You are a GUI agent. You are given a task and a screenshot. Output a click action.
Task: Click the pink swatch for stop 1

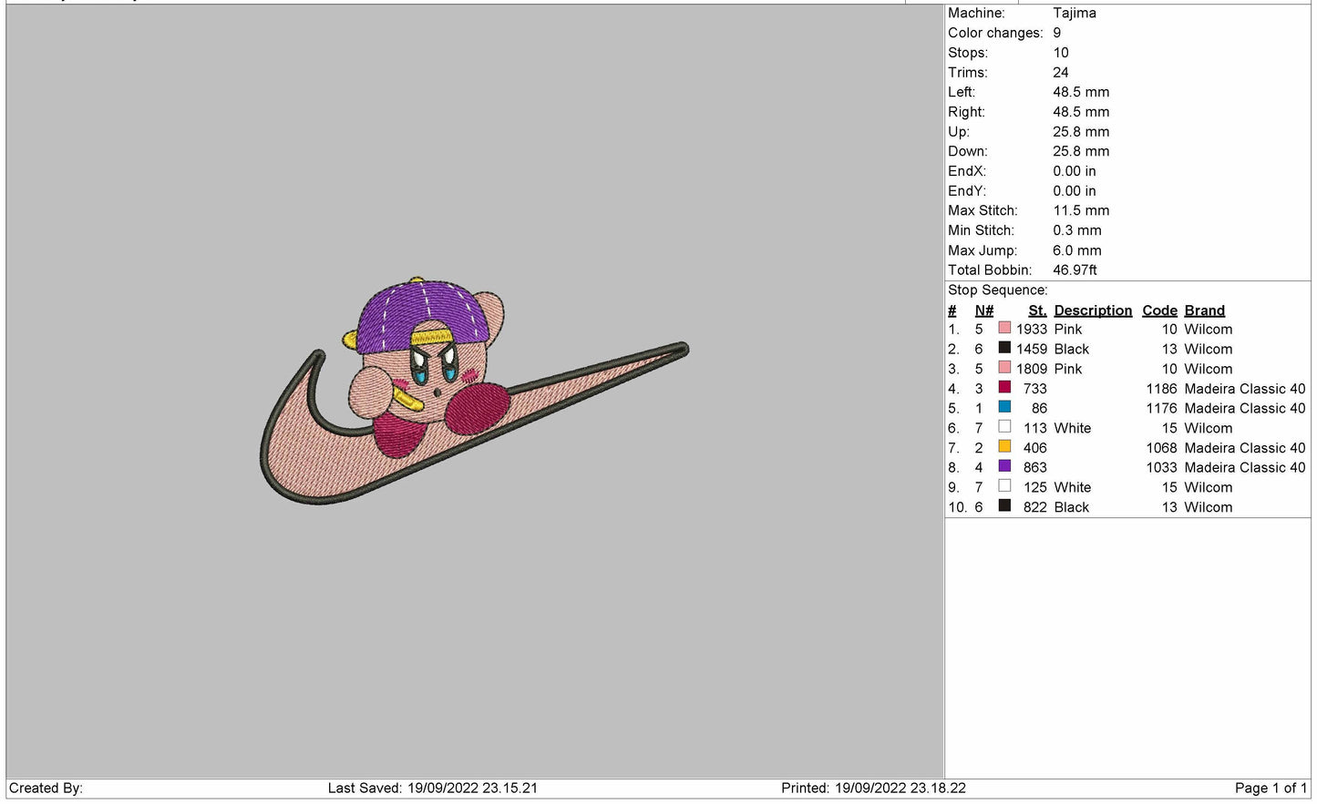1004,329
